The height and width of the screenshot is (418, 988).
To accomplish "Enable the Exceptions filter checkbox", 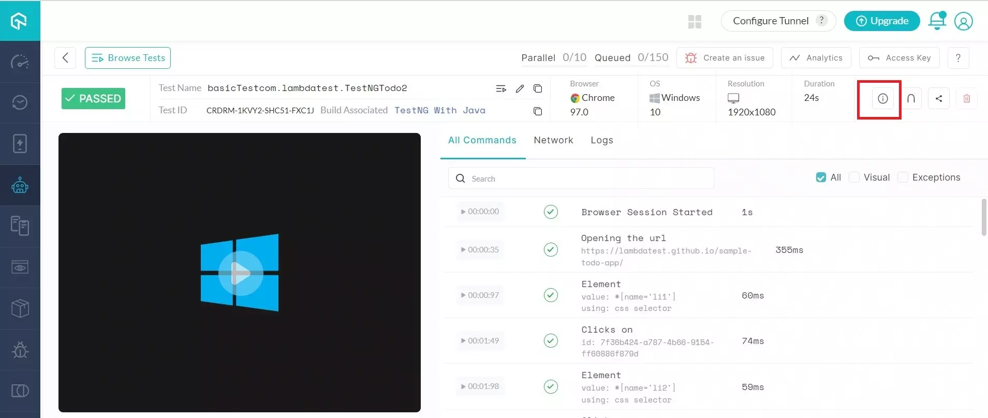I will (x=903, y=177).
